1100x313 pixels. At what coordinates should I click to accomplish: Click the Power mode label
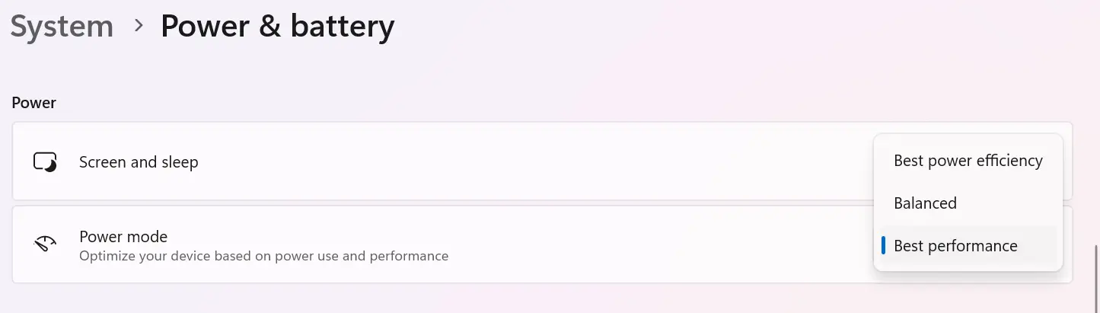[x=123, y=237]
